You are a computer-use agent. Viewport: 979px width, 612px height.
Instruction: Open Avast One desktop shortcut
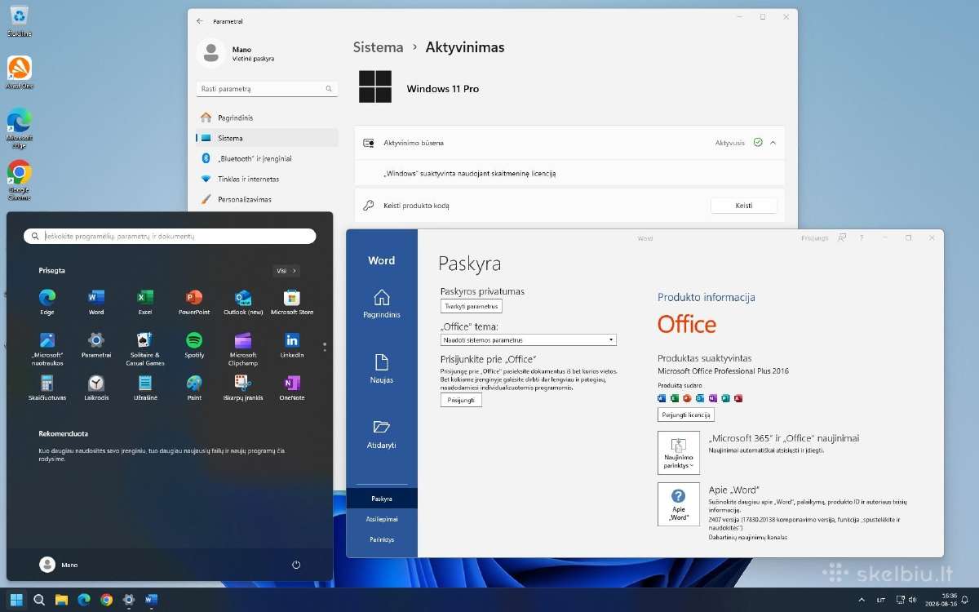[x=20, y=73]
